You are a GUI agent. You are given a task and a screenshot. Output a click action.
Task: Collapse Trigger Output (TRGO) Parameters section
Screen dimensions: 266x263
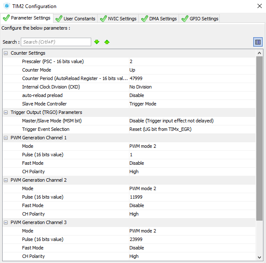[6, 112]
